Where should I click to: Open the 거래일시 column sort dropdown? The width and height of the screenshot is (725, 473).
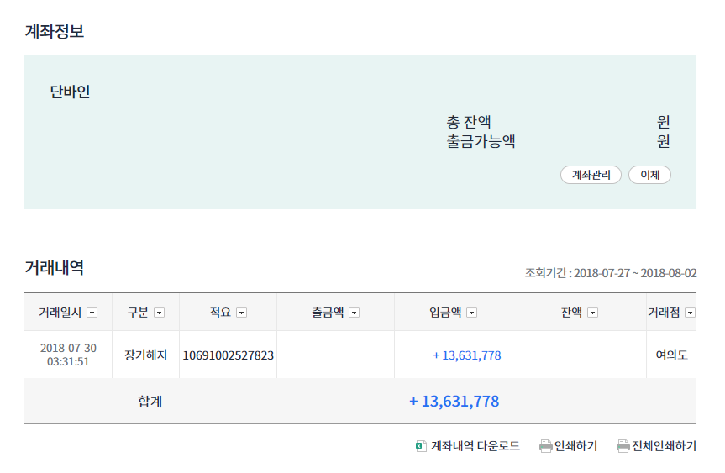click(92, 313)
